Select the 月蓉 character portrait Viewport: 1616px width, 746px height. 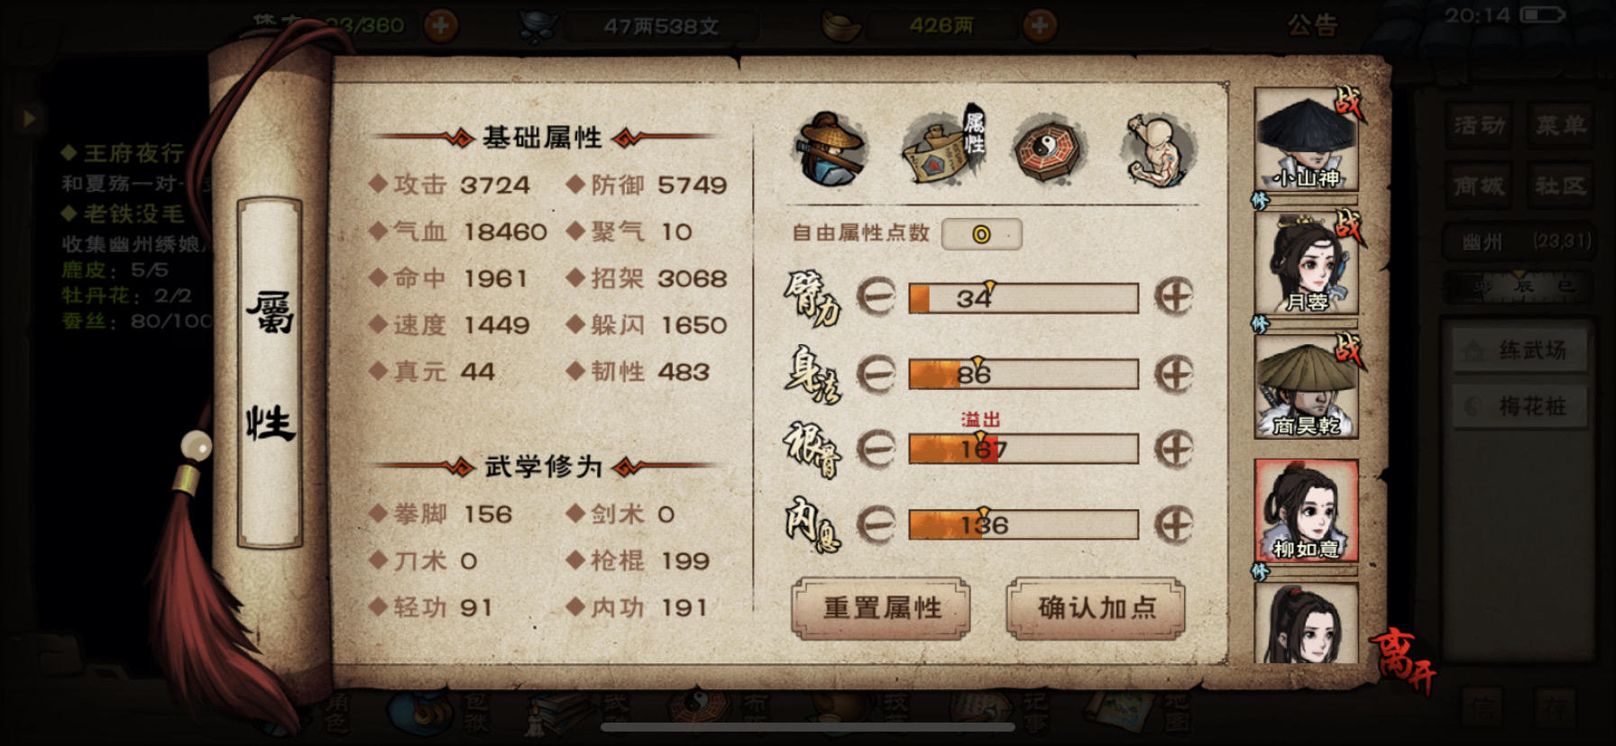(x=1307, y=263)
